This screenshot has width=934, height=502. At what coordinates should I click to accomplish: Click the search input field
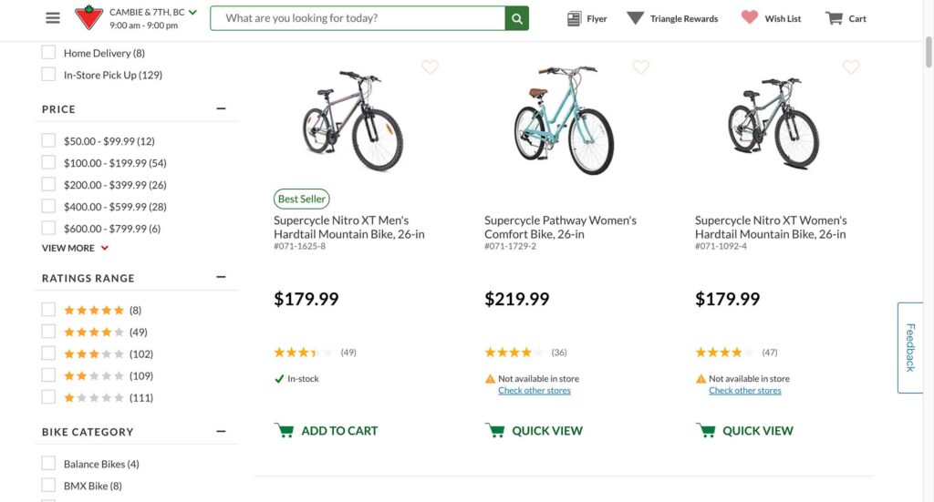(x=358, y=18)
